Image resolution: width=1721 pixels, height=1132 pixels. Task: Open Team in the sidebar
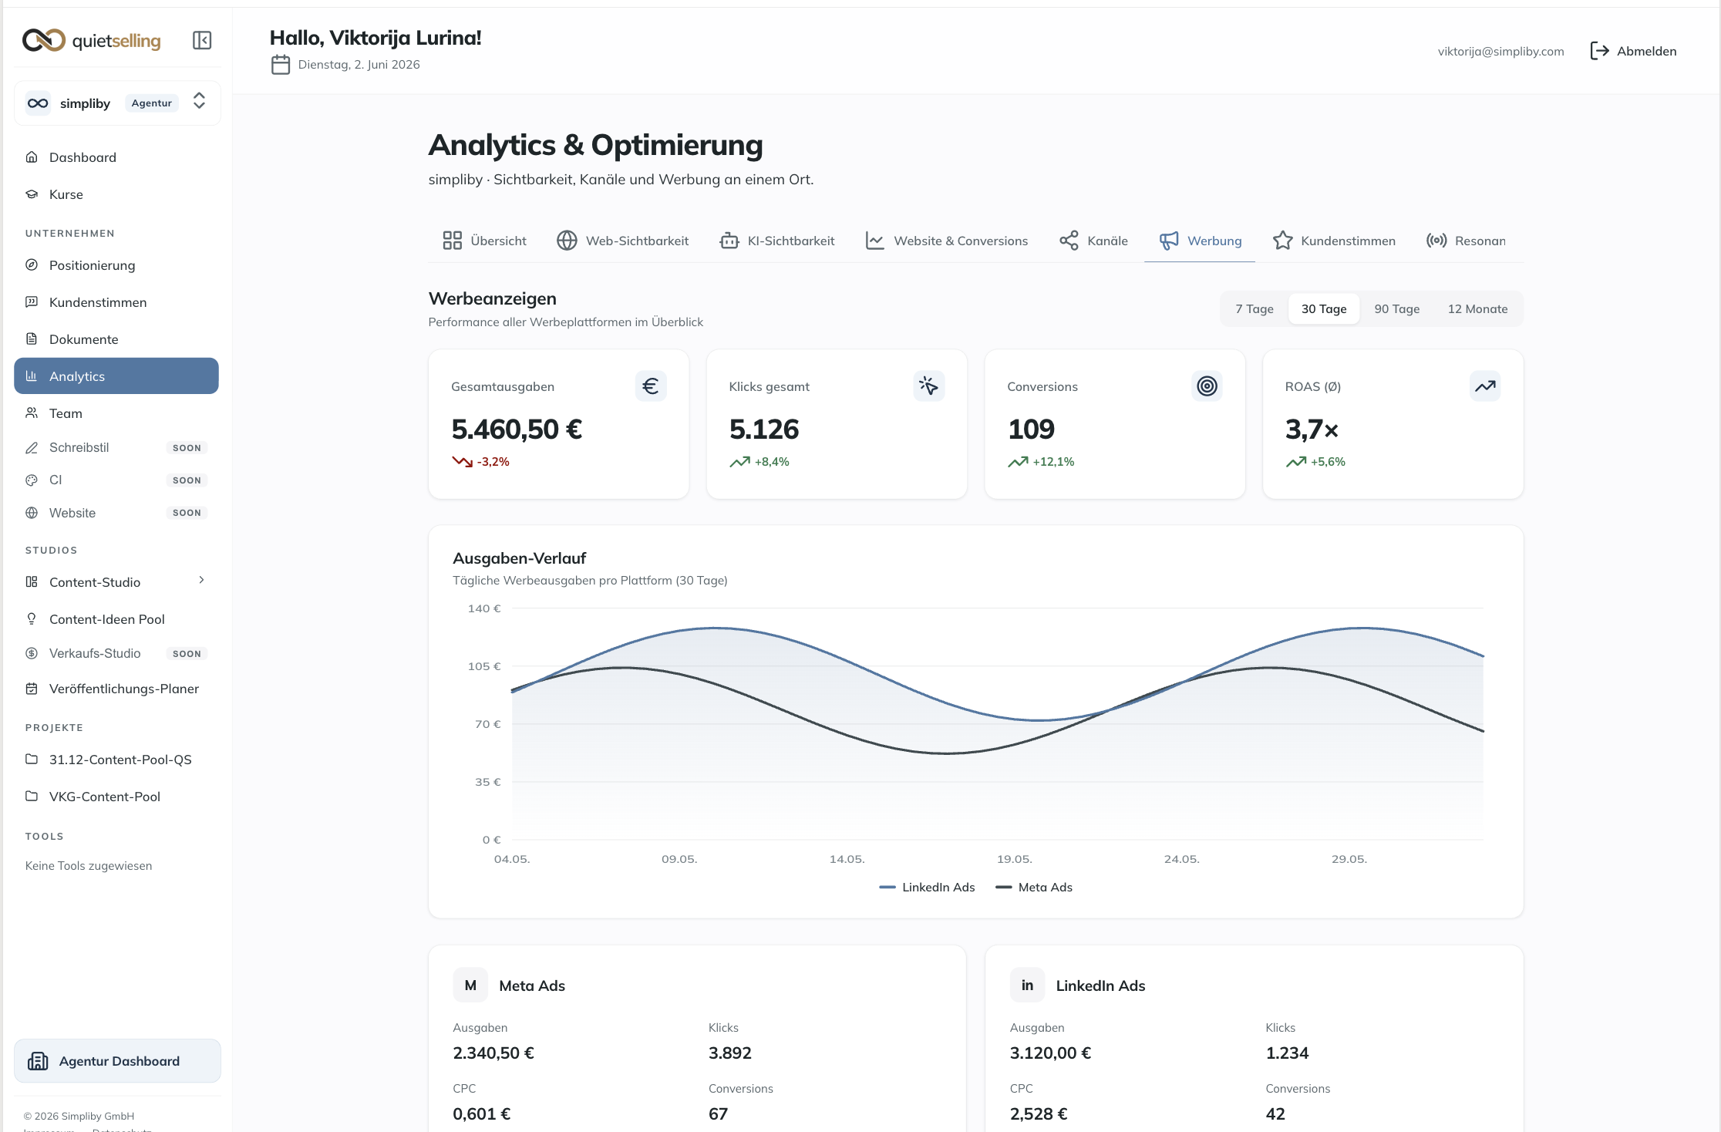click(x=116, y=413)
